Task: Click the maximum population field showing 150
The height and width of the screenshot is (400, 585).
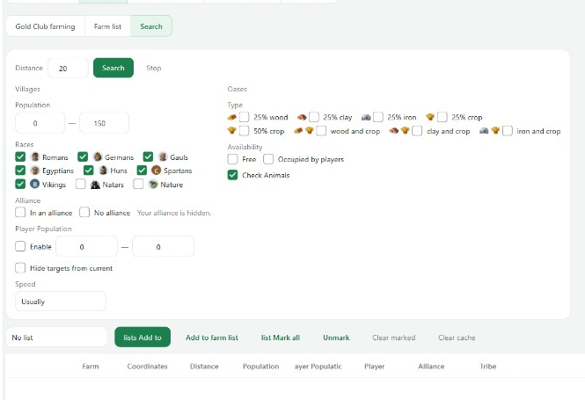Action: [104, 123]
